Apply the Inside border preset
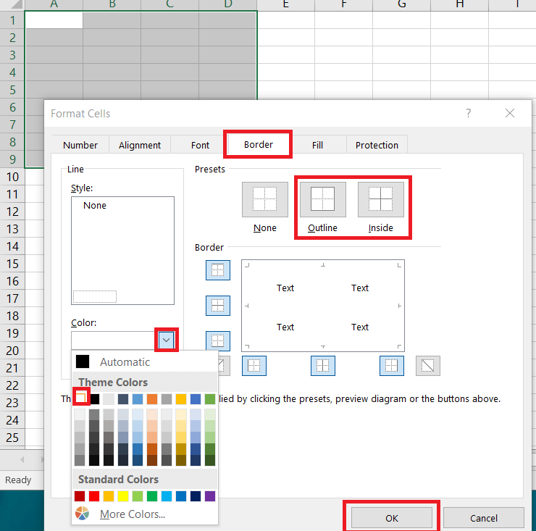This screenshot has height=531, width=536. pyautogui.click(x=380, y=199)
